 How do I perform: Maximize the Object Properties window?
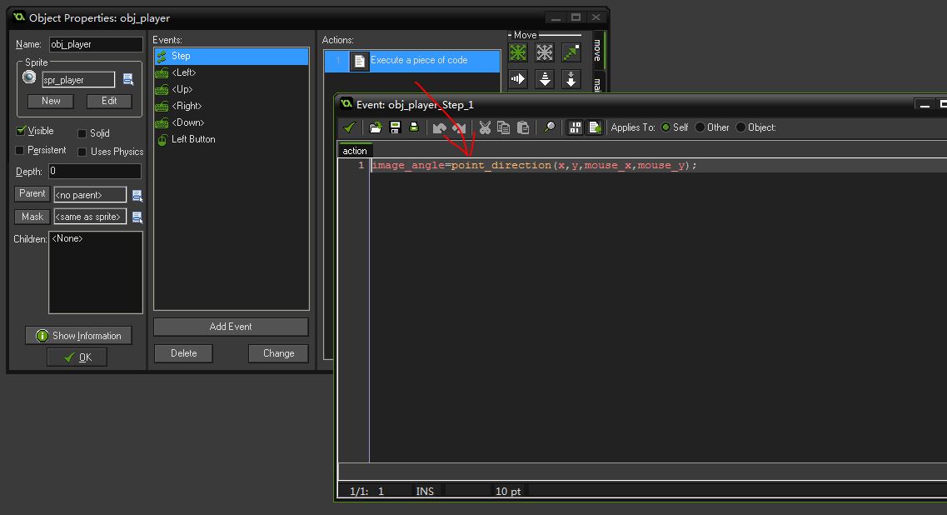pos(576,17)
